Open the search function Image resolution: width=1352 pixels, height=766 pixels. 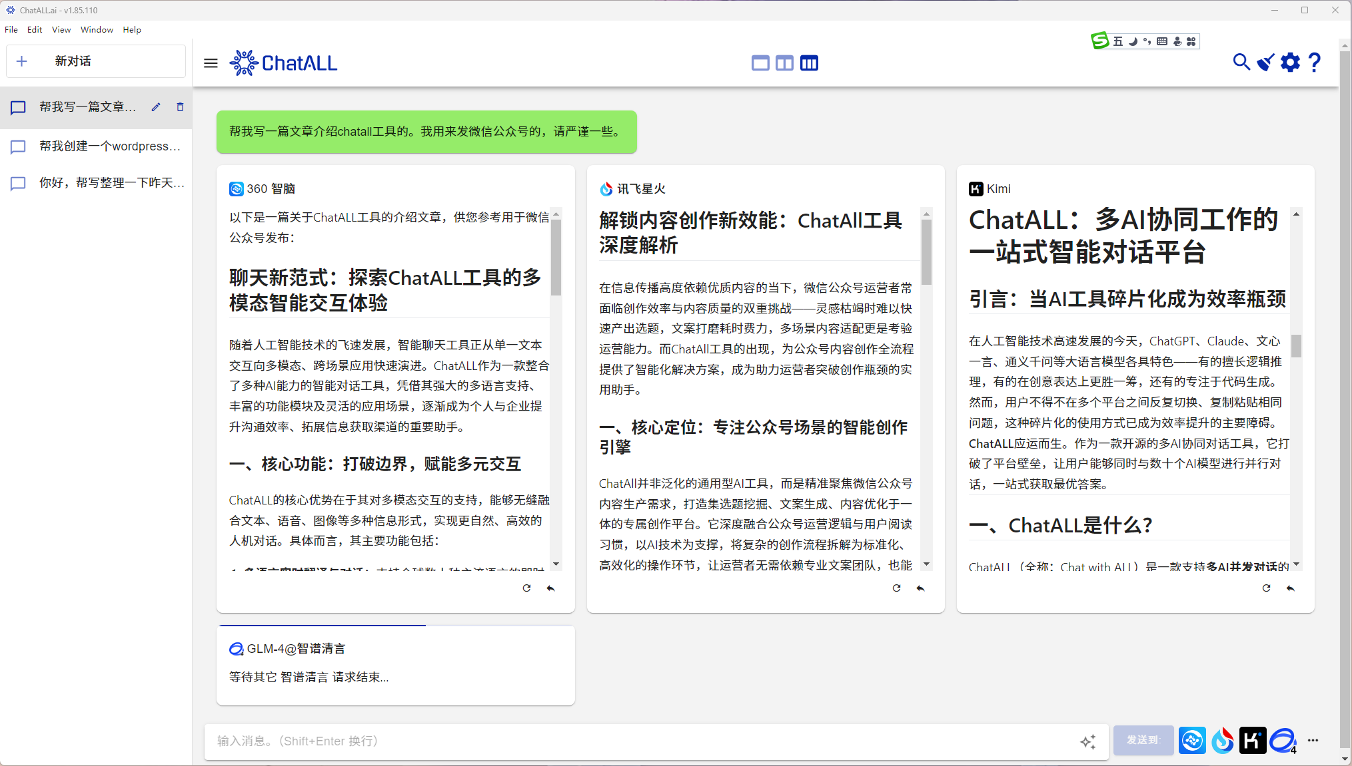click(x=1241, y=62)
